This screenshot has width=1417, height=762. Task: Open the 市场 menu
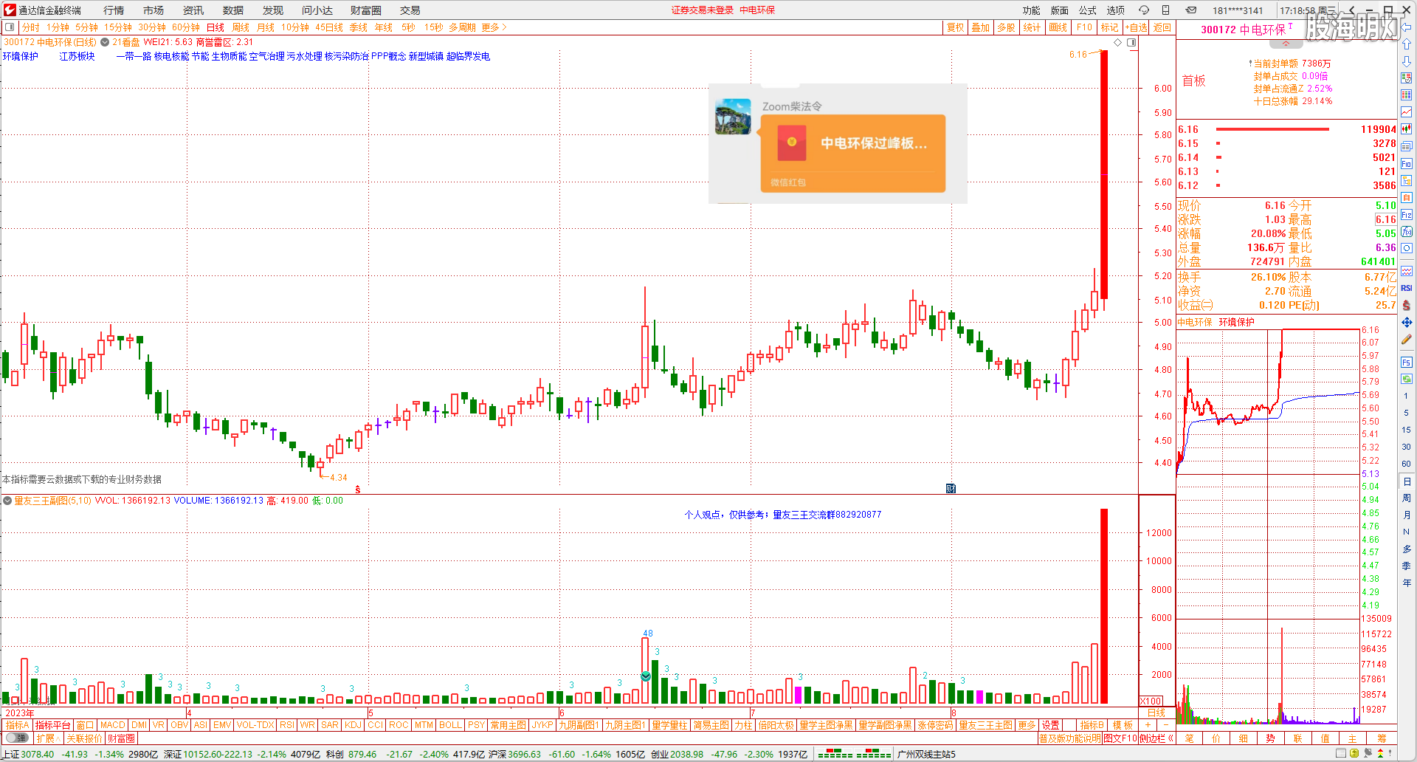coord(154,10)
